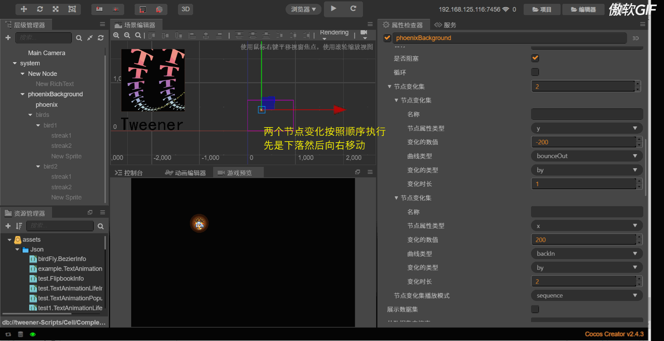
Task: Open the bounceOut curve type dropdown
Action: [x=587, y=156]
